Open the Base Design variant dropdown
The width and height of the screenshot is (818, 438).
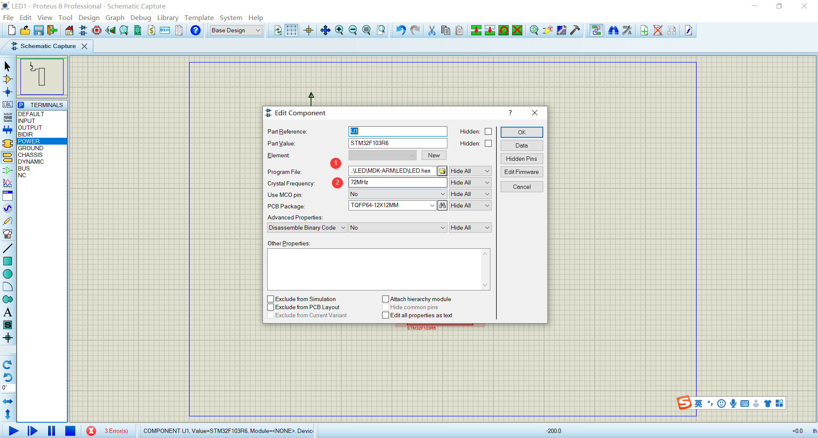coord(236,30)
